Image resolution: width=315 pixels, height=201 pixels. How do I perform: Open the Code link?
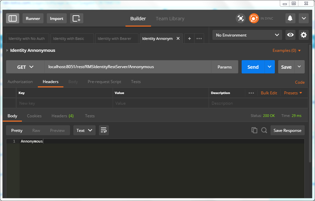(300, 82)
